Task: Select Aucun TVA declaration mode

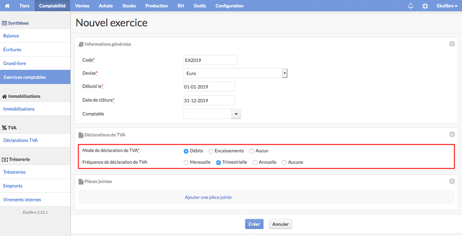Action: [252, 151]
